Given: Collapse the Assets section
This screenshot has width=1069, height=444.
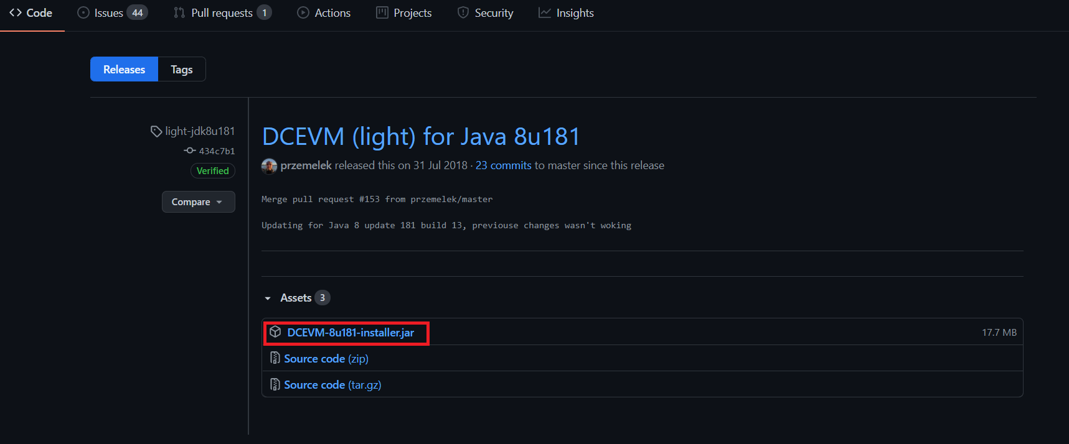Looking at the screenshot, I should [x=268, y=298].
